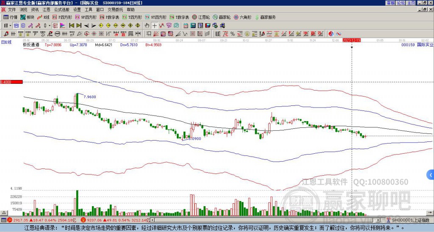Select the hand pan tool
Image resolution: width=434 pixels, height=232 pixels.
(147, 26)
